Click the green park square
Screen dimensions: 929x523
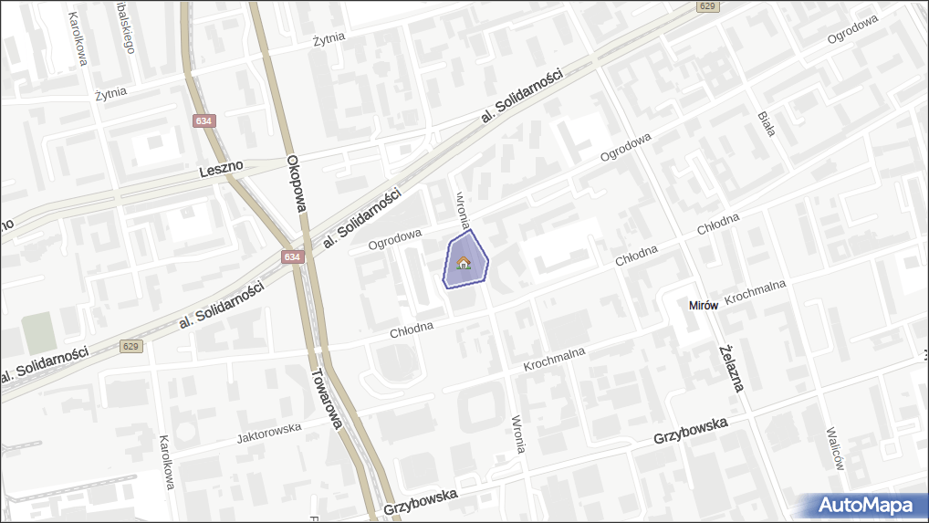point(39,333)
